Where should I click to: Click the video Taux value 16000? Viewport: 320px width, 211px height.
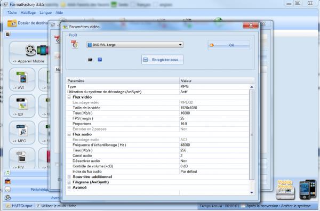[185, 113]
